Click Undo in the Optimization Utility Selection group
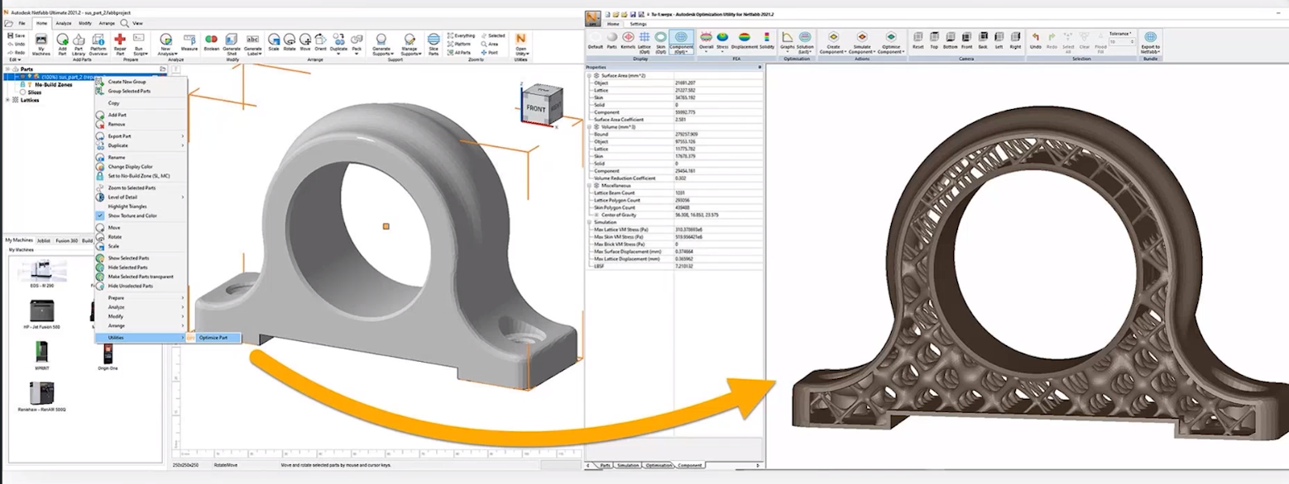The height and width of the screenshot is (484, 1289). [x=1035, y=40]
